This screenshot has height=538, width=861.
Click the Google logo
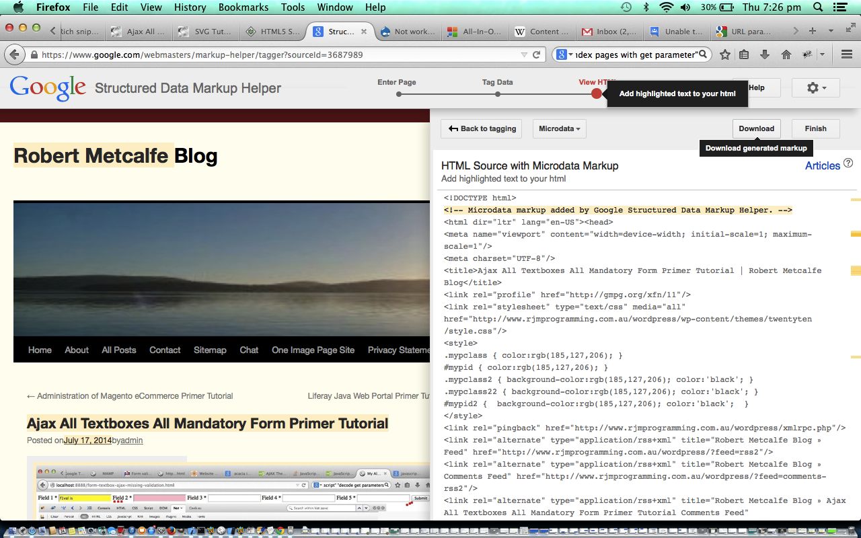click(x=48, y=87)
